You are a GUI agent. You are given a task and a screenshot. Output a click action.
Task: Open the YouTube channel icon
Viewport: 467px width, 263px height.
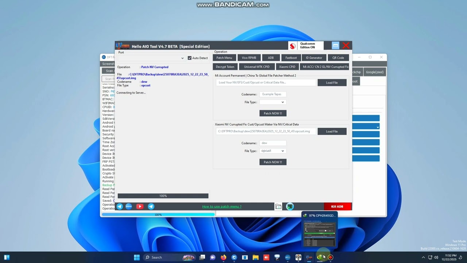(x=140, y=206)
